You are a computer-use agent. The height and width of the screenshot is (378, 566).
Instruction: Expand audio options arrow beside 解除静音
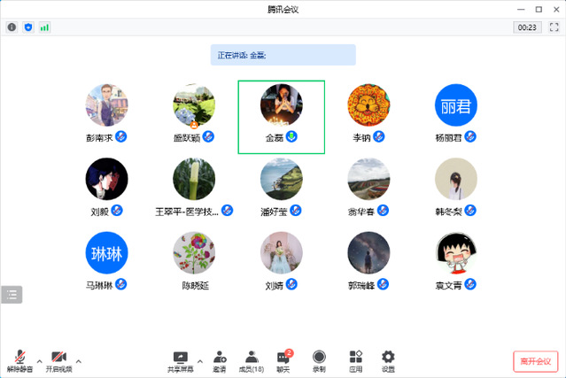[38, 359]
